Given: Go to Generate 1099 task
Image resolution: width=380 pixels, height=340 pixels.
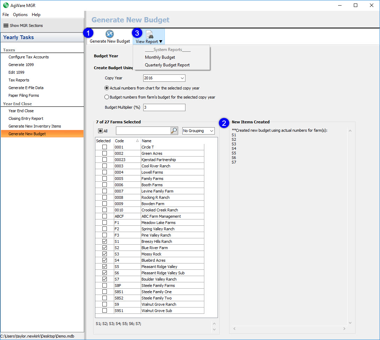Looking at the screenshot, I should (x=21, y=65).
